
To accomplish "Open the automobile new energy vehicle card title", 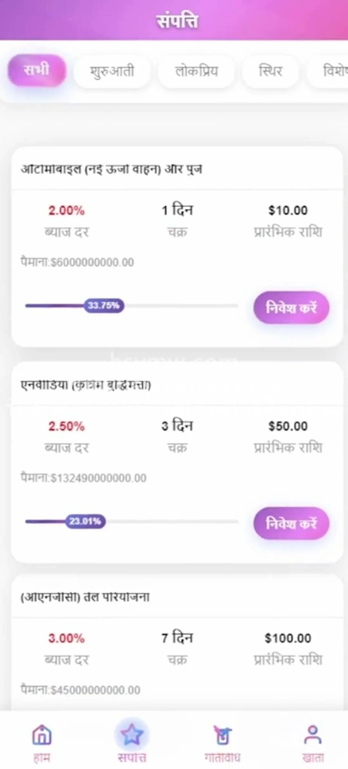I will tap(111, 169).
